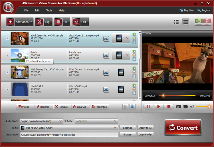Click the Add Video button

[18, 22]
